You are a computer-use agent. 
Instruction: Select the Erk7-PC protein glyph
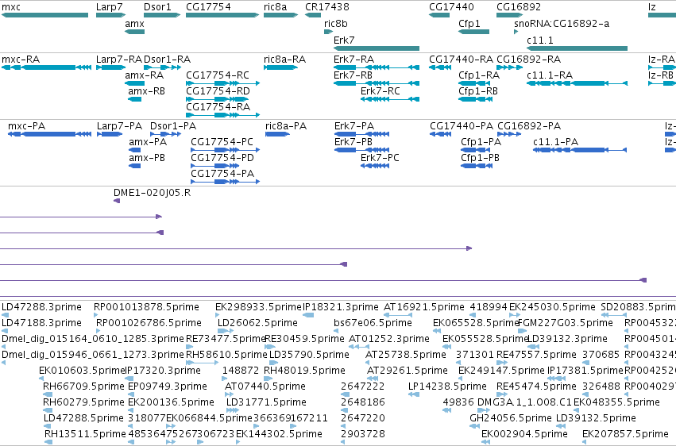point(375,166)
